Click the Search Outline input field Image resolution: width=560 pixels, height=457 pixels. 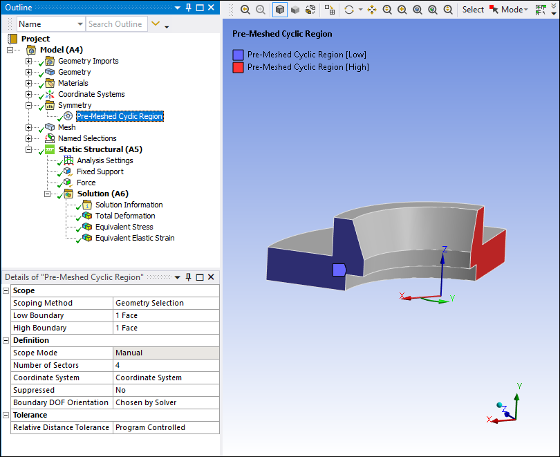(x=115, y=24)
